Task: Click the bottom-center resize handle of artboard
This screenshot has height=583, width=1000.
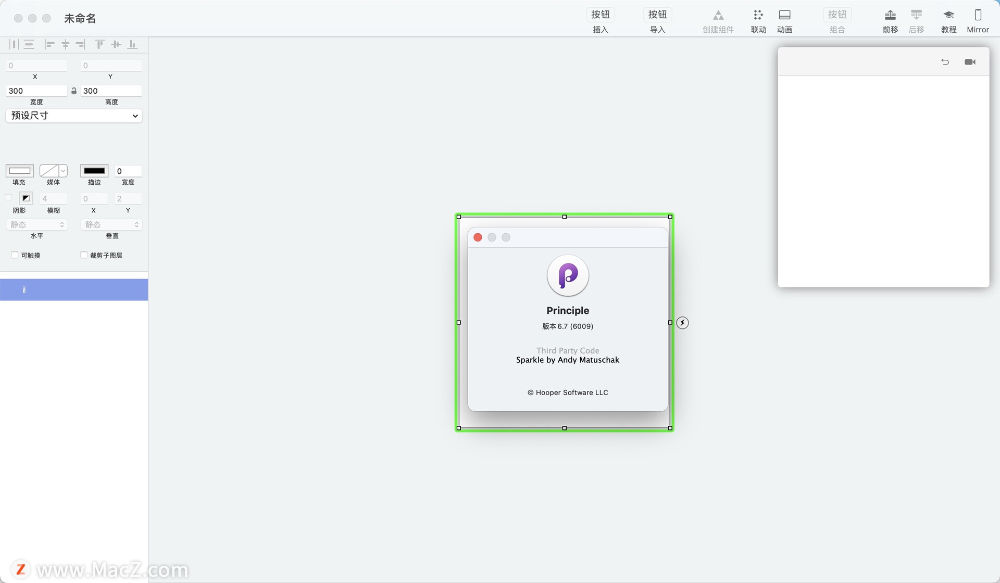Action: click(564, 428)
